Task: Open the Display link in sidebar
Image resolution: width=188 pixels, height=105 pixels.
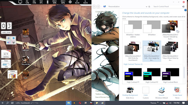Action: (x=98, y=91)
